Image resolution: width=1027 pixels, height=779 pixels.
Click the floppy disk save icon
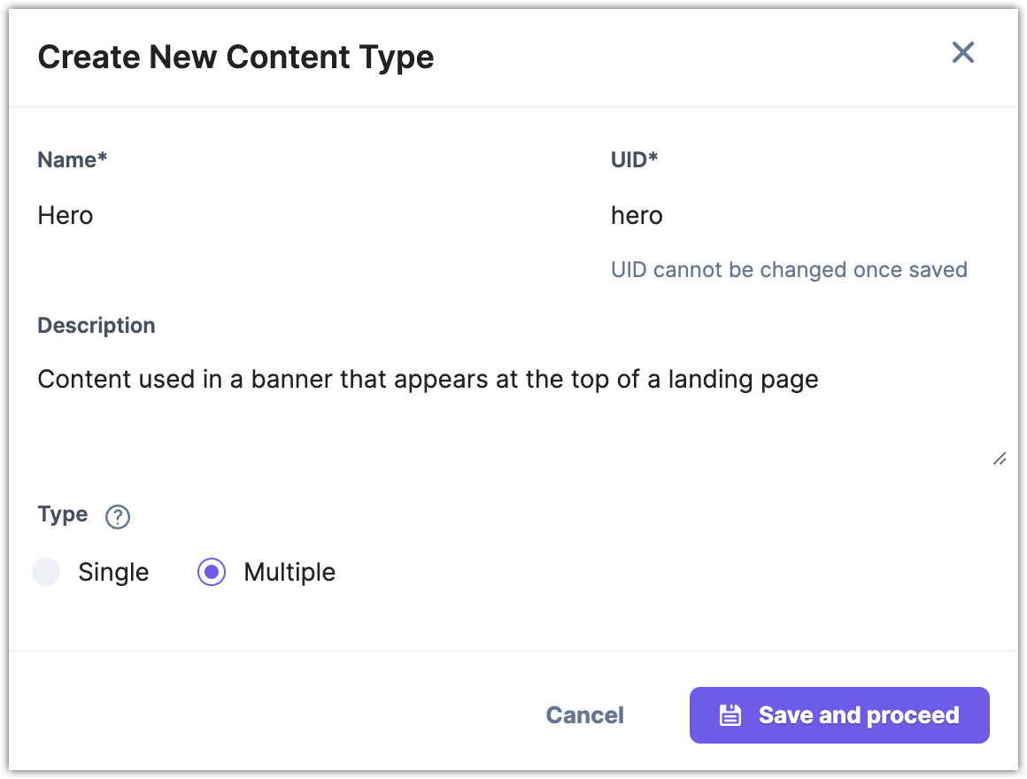pyautogui.click(x=730, y=715)
